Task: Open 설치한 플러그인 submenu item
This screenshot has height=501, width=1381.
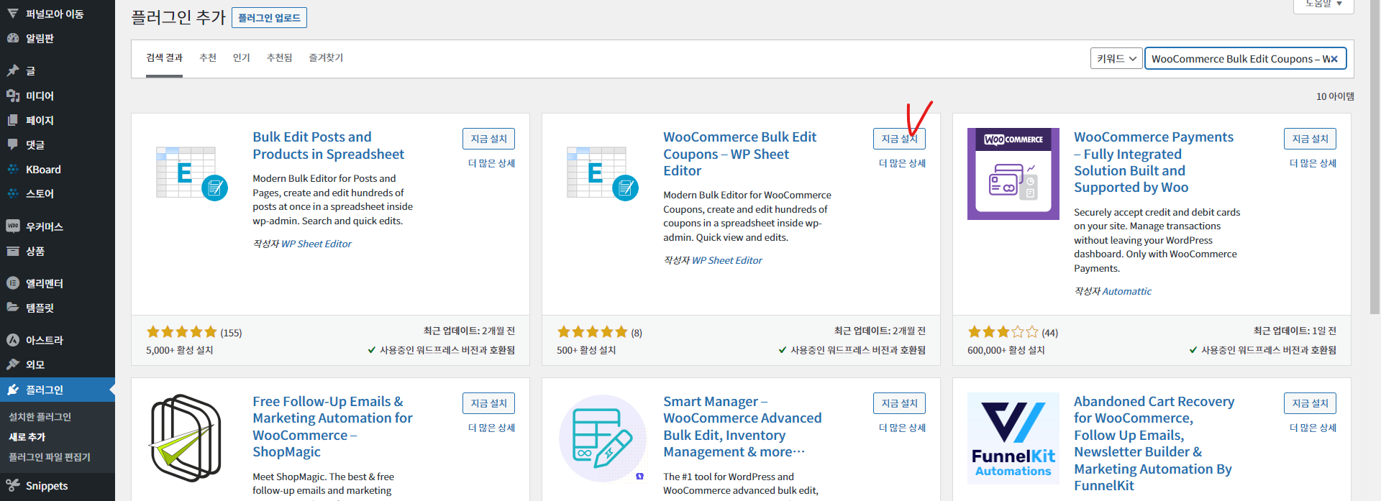Action: [40, 417]
